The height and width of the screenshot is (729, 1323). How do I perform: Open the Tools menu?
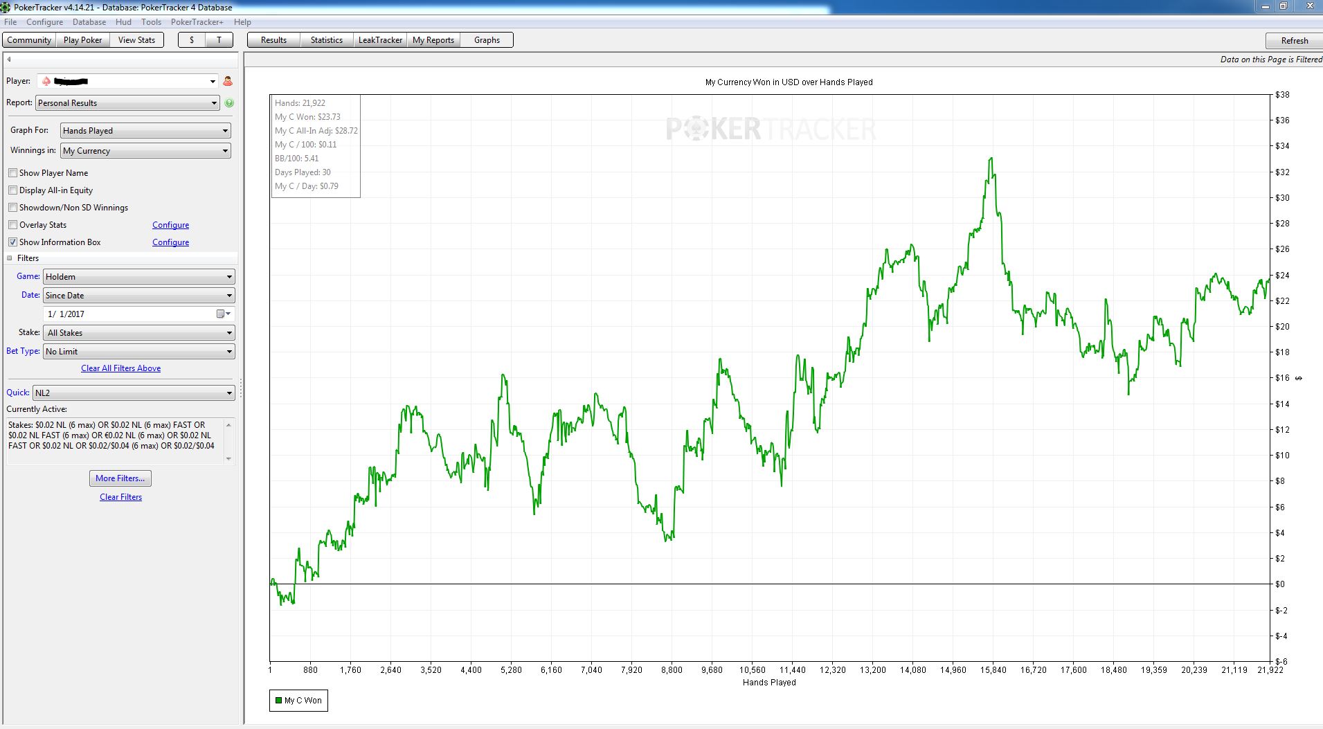[151, 22]
